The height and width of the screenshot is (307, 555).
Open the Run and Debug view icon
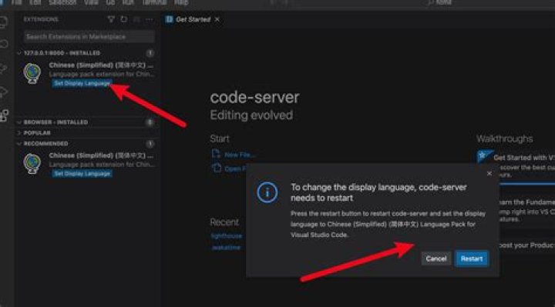pyautogui.click(x=3, y=92)
